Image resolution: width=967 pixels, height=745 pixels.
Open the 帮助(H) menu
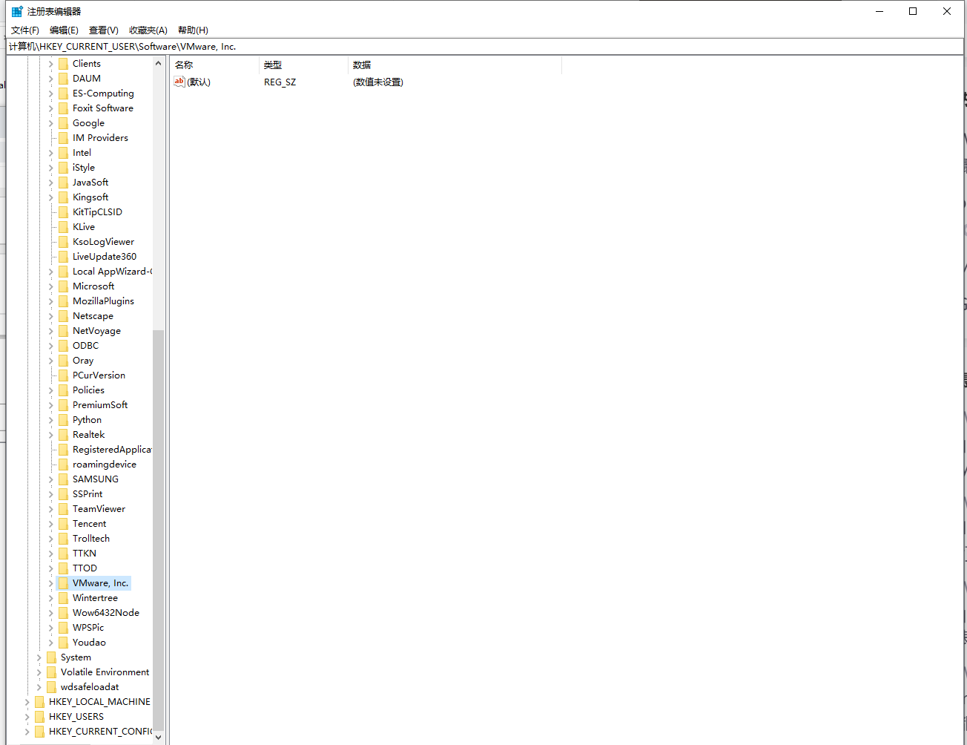(x=193, y=30)
